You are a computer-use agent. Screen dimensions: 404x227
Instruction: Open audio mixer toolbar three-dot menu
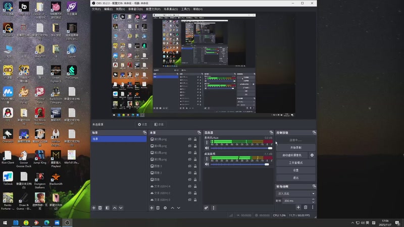[213, 208]
